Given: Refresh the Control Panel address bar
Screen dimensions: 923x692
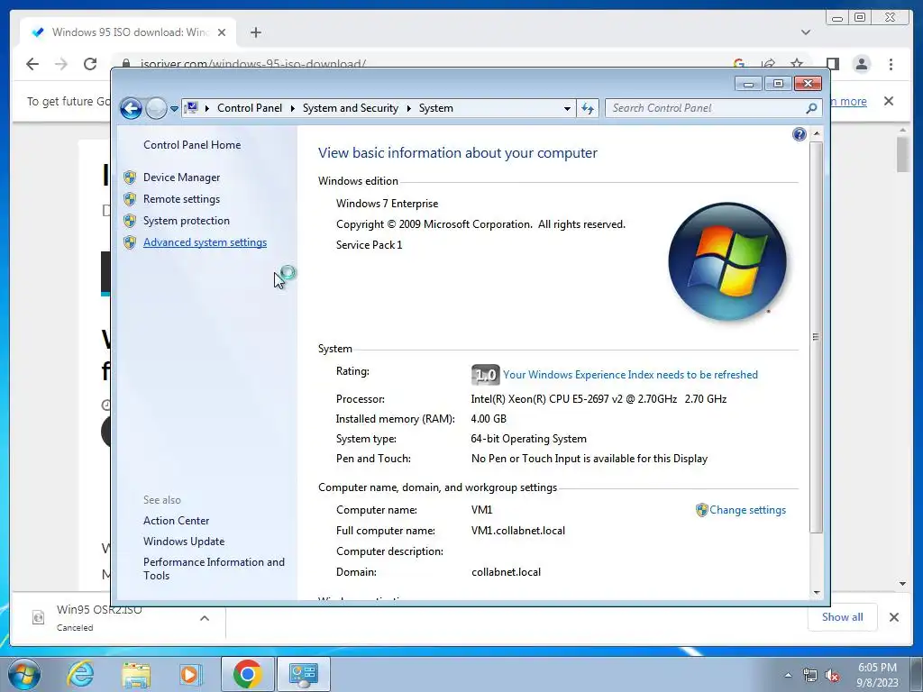Looking at the screenshot, I should coord(588,108).
